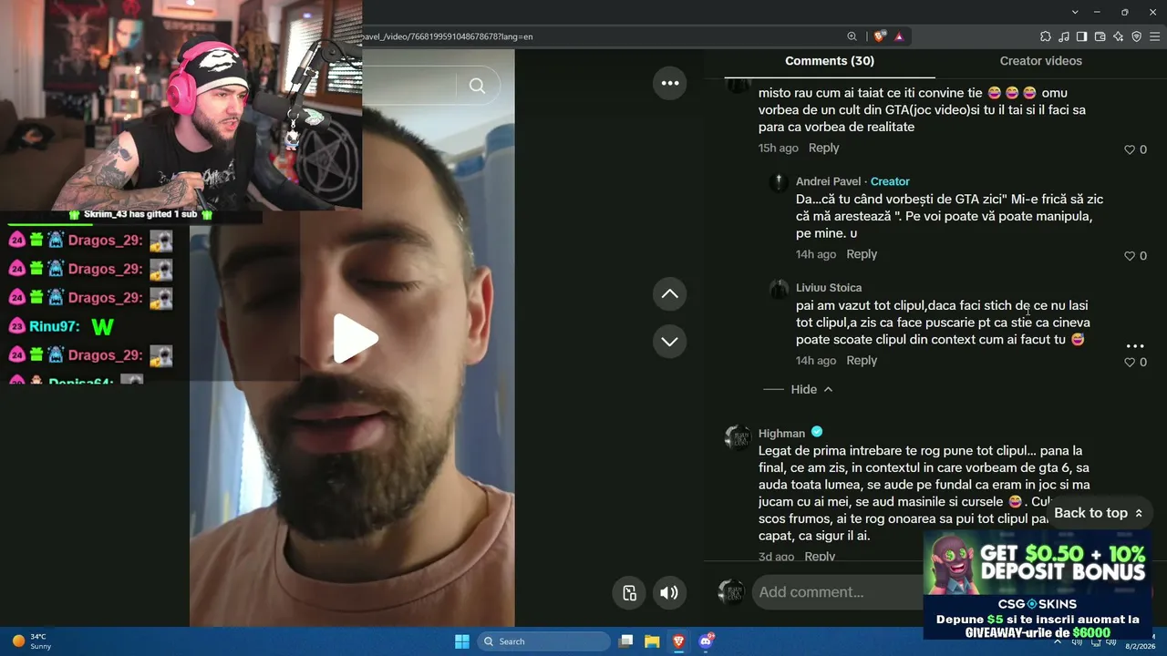This screenshot has width=1167, height=656.
Task: Go to the next video with down arrow
Action: (x=669, y=341)
